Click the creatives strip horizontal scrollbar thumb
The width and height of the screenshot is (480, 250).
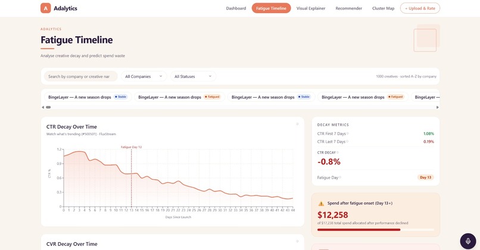coord(48,107)
